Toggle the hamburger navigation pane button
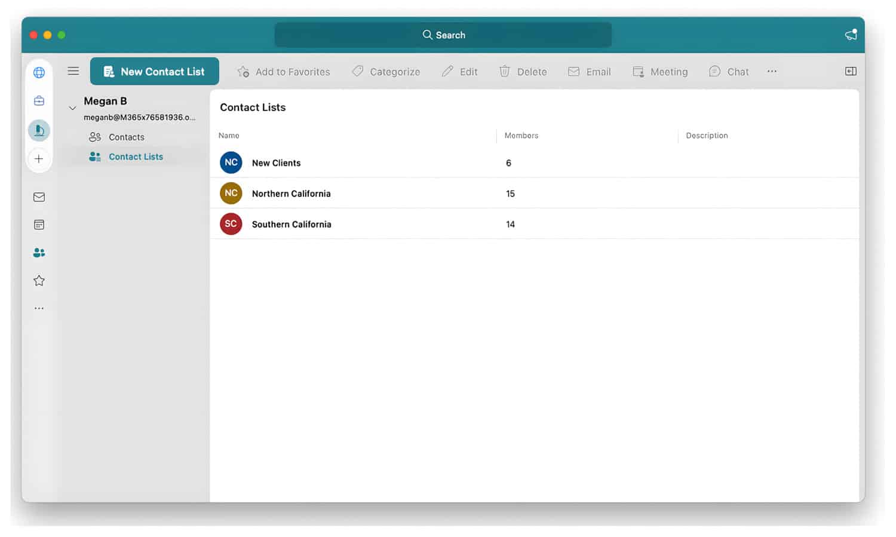Screen dimensions: 896x537 point(73,71)
